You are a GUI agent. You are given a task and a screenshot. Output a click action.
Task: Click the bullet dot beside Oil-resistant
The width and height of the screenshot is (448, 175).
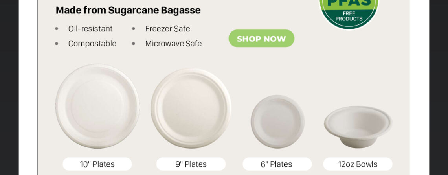point(57,29)
